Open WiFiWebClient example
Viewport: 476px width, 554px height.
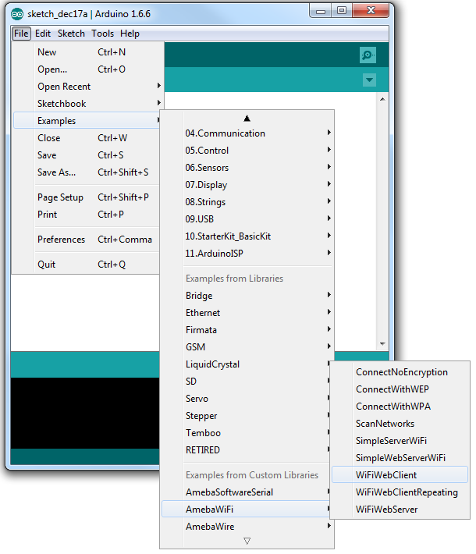point(400,475)
